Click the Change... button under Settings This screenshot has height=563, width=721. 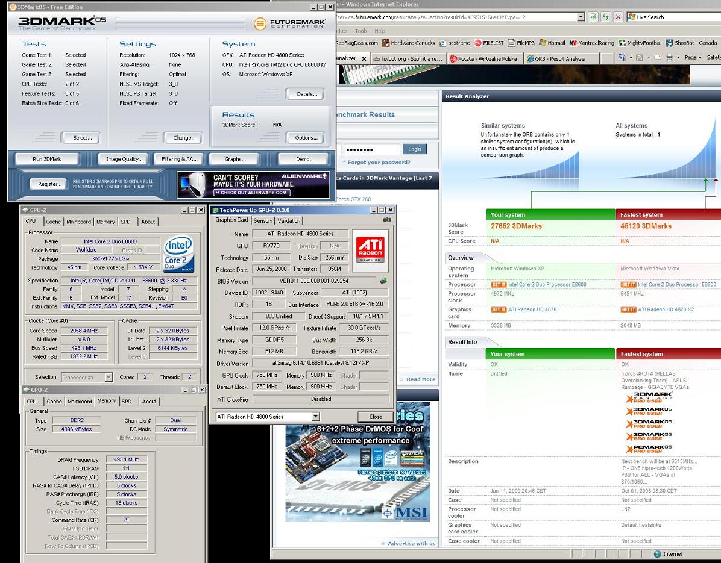[x=184, y=138]
